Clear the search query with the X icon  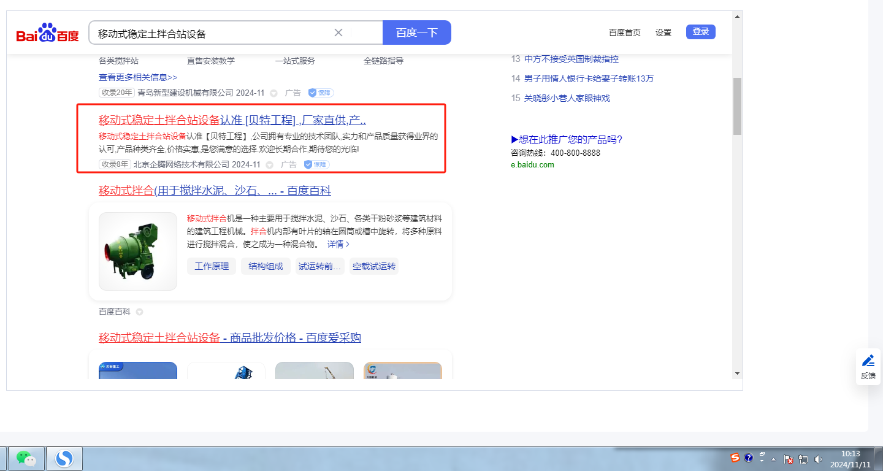(x=338, y=33)
